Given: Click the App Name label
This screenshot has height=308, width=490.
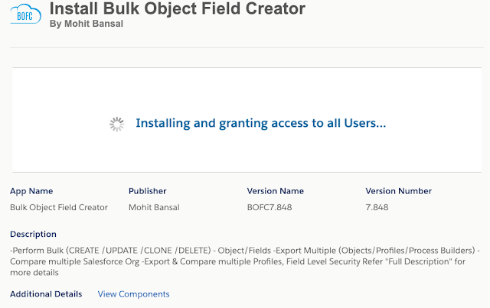Looking at the screenshot, I should click(x=31, y=191).
